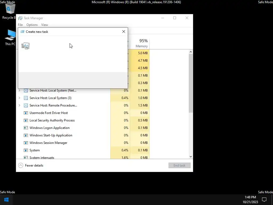Collapse with the Fewer details circle arrow

[21, 165]
